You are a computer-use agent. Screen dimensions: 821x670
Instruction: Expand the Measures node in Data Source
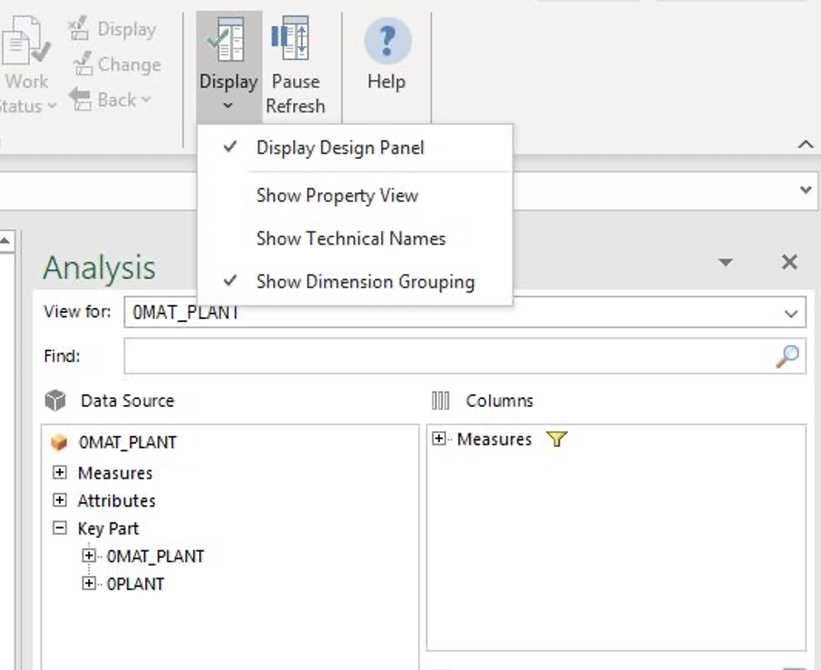coord(59,472)
